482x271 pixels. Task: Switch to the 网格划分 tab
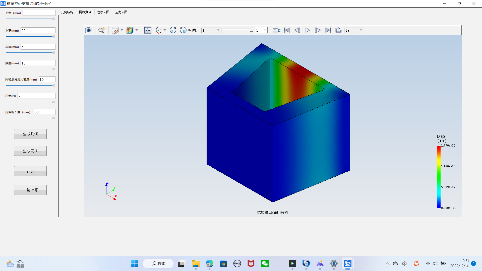click(x=85, y=12)
